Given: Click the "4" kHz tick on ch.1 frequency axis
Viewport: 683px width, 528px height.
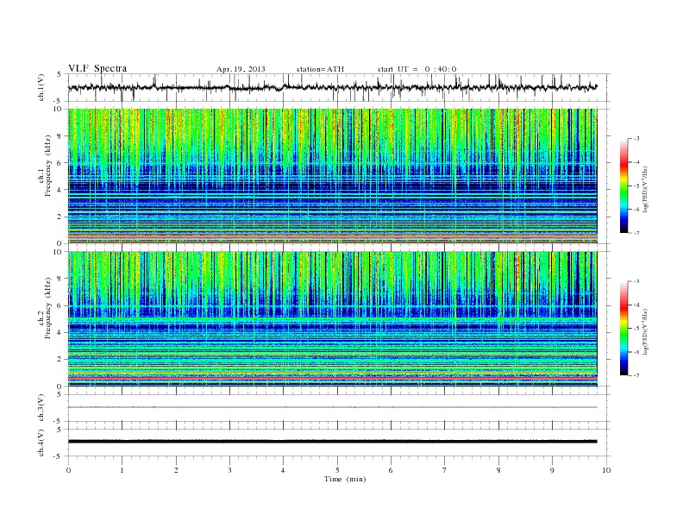Looking at the screenshot, I should 60,190.
